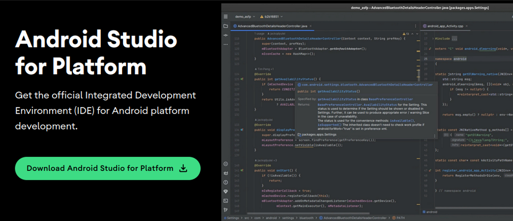Open the Git version control tool window icon
The width and height of the screenshot is (513, 221).
coord(226,210)
